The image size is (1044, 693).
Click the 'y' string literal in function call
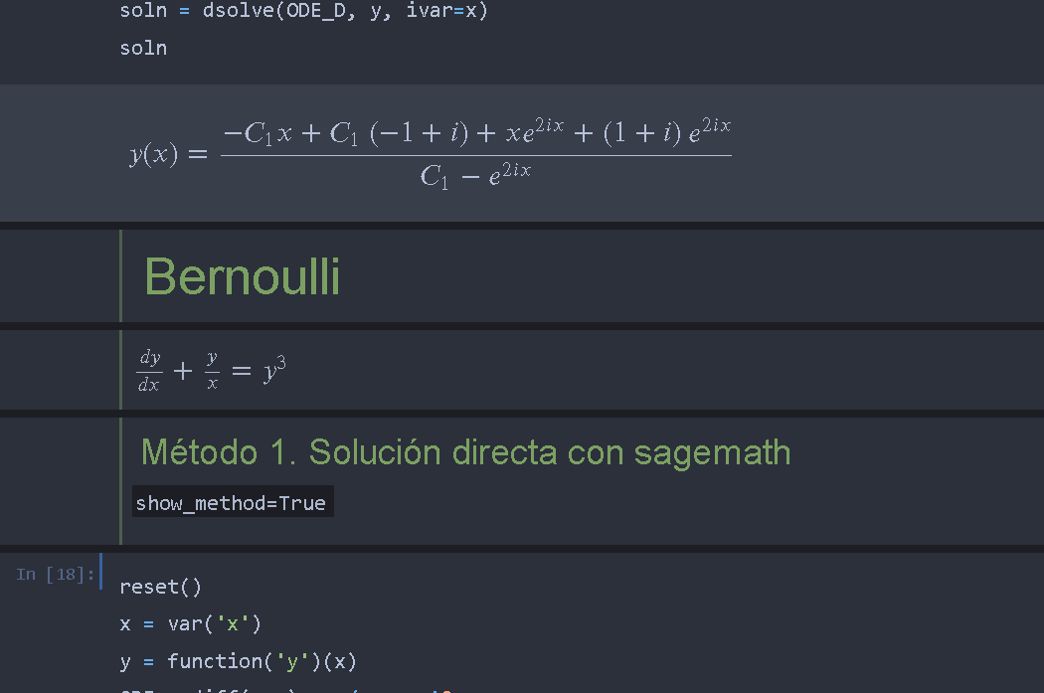pyautogui.click(x=291, y=661)
